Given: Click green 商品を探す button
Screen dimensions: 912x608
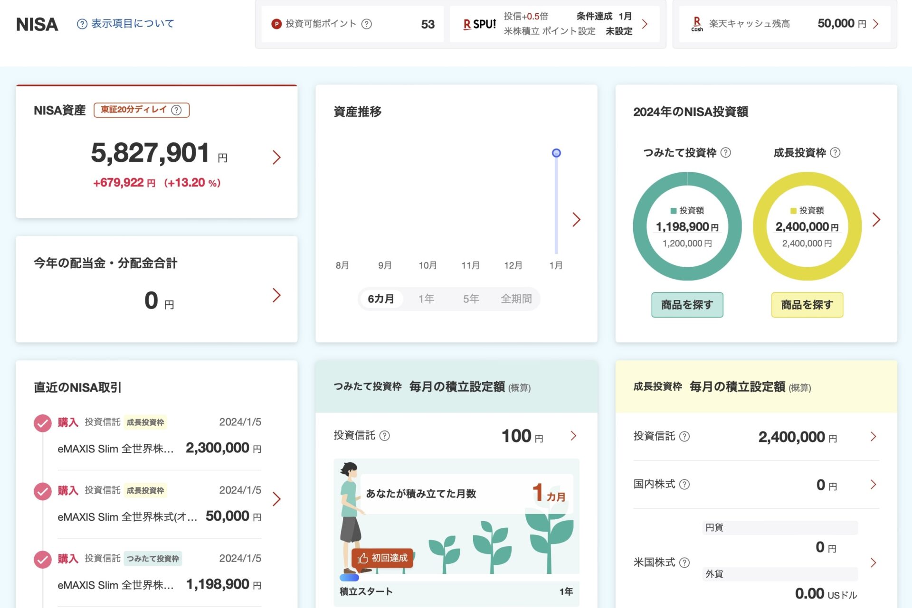Looking at the screenshot, I should coord(687,305).
